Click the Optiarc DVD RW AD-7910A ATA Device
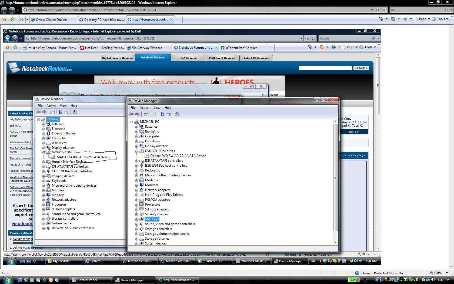454x284 pixels. tap(178, 156)
